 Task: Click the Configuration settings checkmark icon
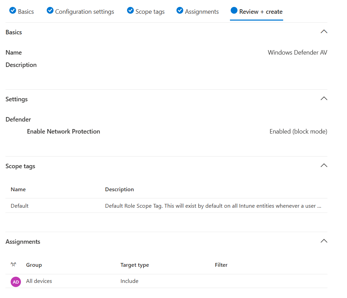[x=50, y=11]
